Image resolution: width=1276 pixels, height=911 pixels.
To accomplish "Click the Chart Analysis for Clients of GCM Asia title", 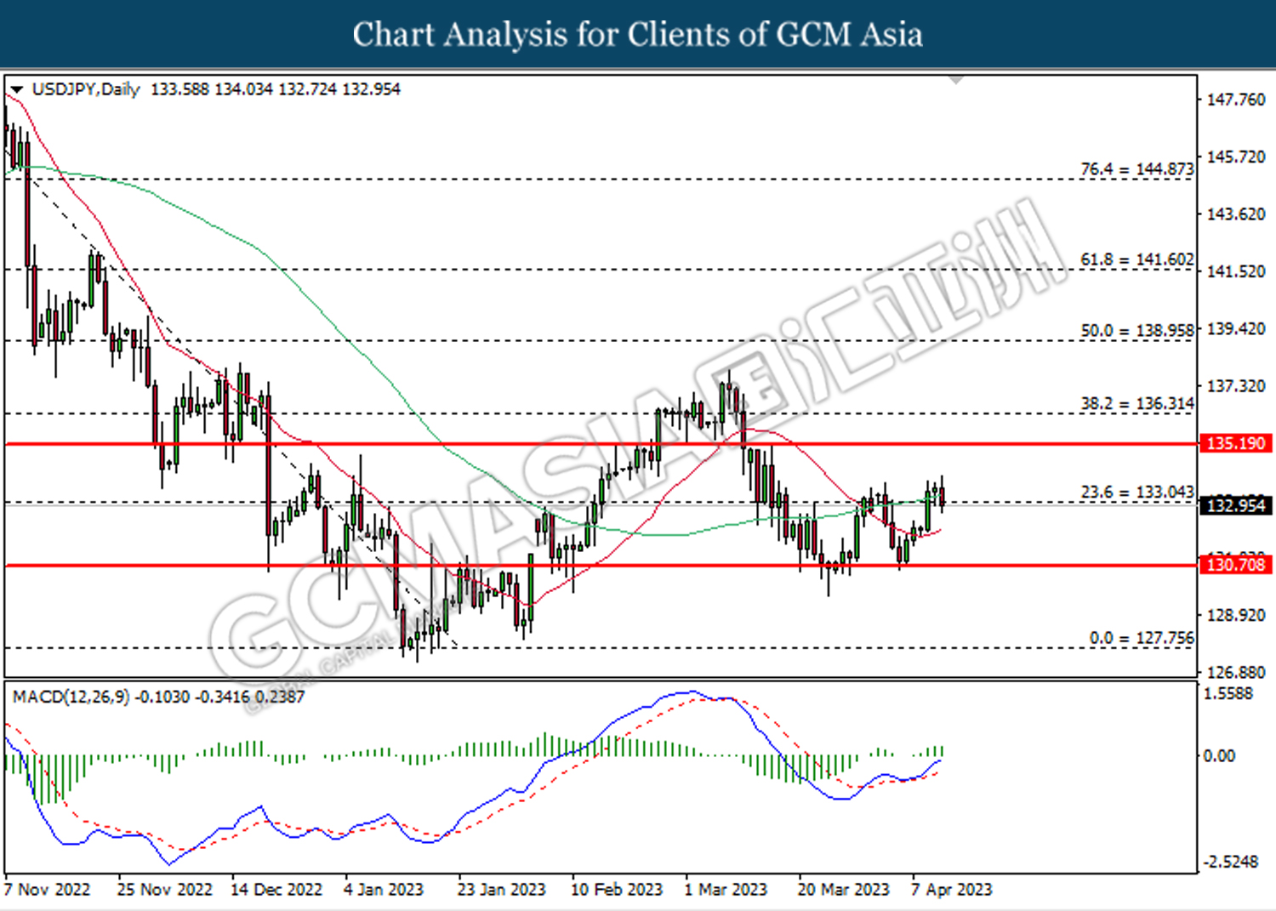I will coord(638,34).
